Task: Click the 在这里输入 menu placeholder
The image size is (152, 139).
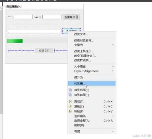Action: click(x=13, y=7)
